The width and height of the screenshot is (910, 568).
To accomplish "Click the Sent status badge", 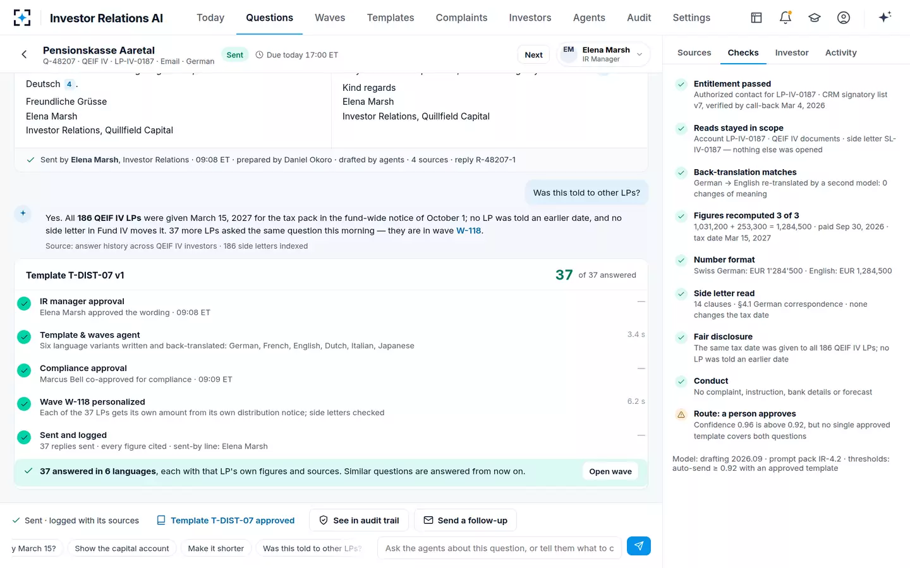I will coord(234,55).
